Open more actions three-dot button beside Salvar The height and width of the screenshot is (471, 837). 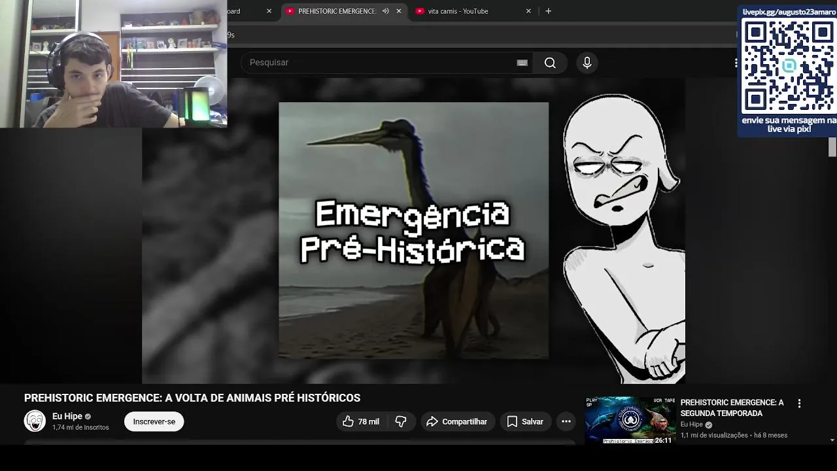[x=566, y=422]
